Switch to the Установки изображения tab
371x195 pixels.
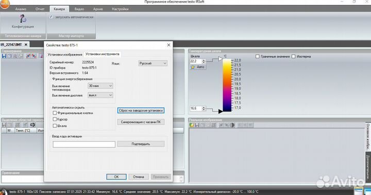click(65, 55)
